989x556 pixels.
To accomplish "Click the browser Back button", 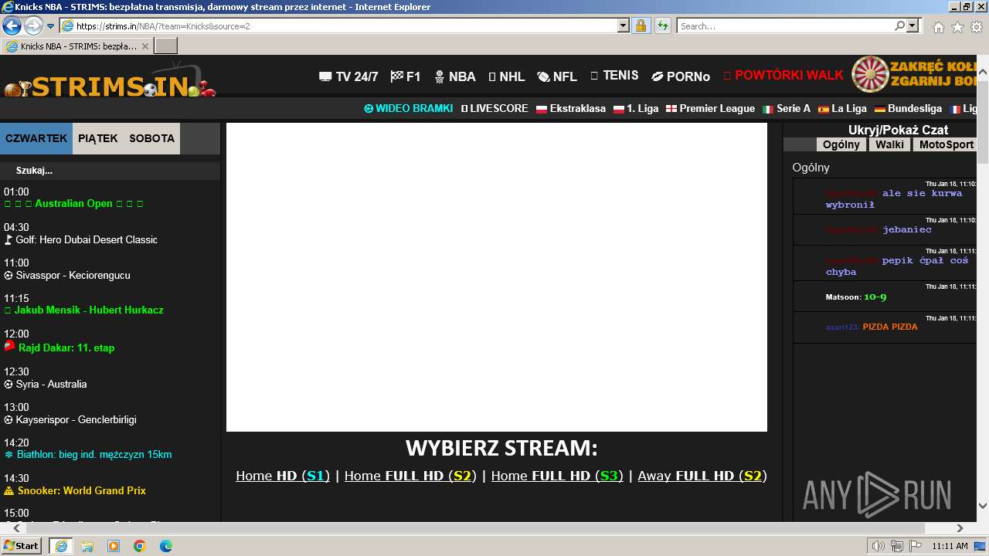I will point(12,25).
